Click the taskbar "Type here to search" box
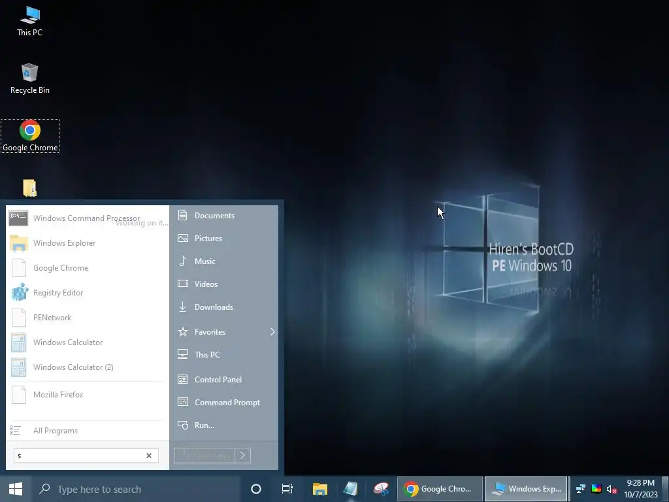Image resolution: width=669 pixels, height=502 pixels. (x=137, y=489)
